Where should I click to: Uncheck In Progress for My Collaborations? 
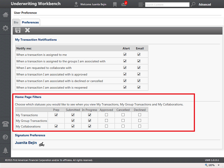click(x=90, y=126)
